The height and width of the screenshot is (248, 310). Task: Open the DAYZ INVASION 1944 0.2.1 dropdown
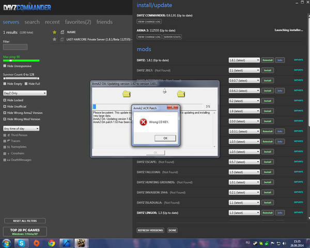click(x=244, y=192)
